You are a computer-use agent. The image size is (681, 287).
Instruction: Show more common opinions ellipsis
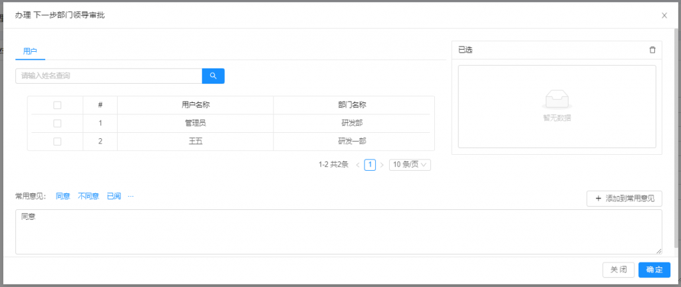(x=130, y=197)
